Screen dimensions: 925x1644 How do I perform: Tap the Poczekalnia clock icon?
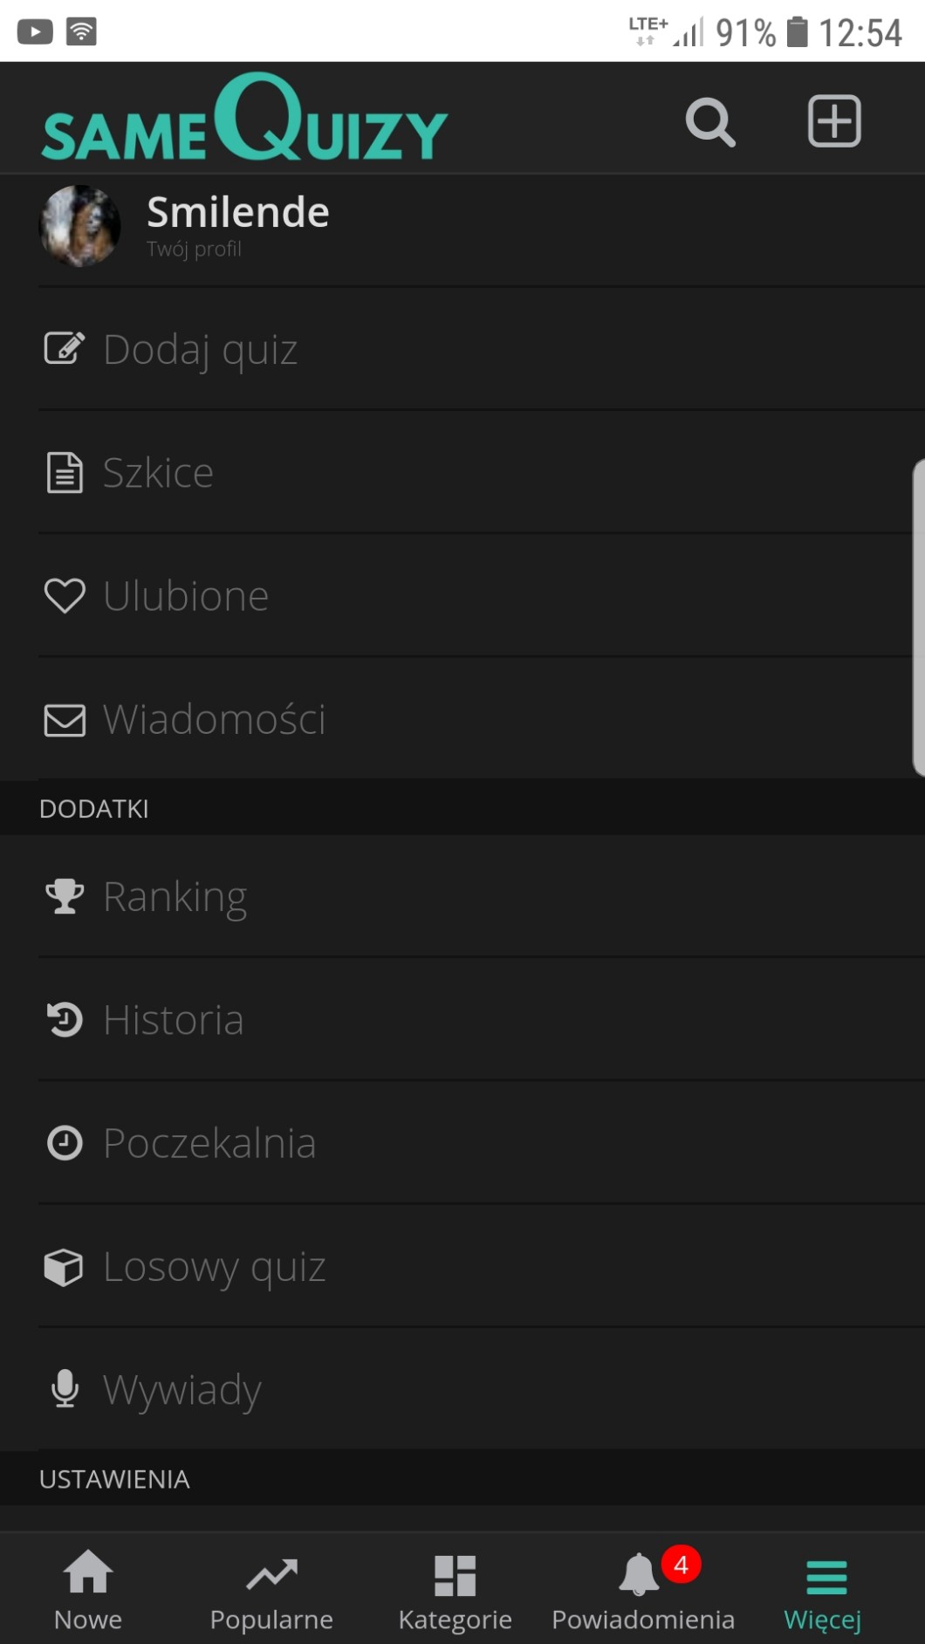pyautogui.click(x=65, y=1143)
